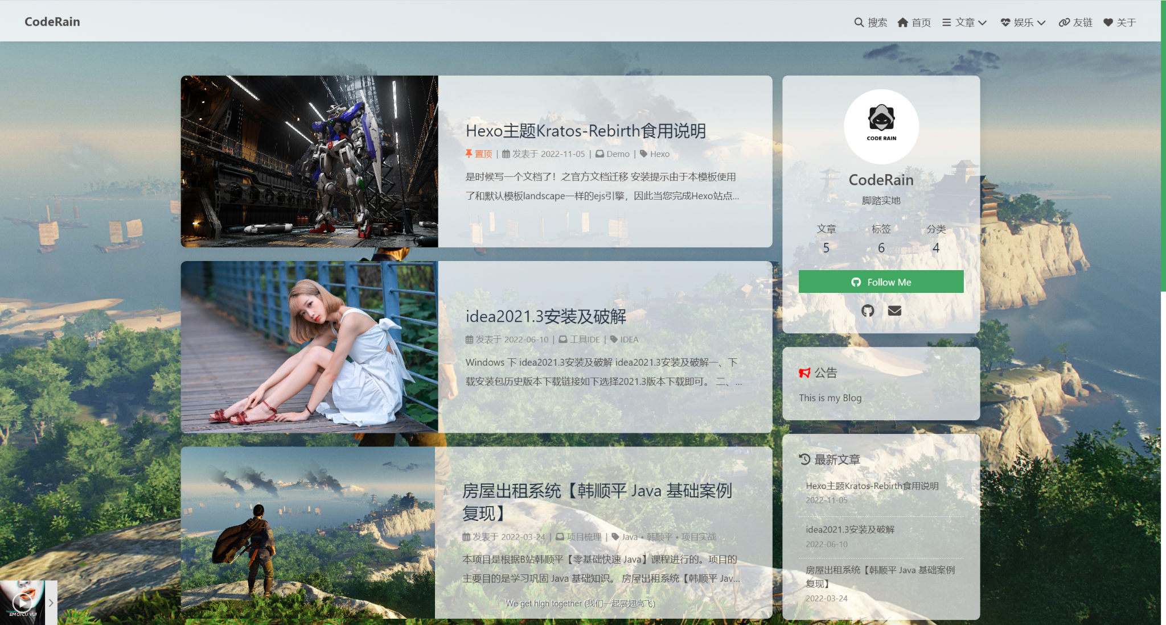Click the Follow Me green button
The image size is (1166, 625).
(x=881, y=282)
